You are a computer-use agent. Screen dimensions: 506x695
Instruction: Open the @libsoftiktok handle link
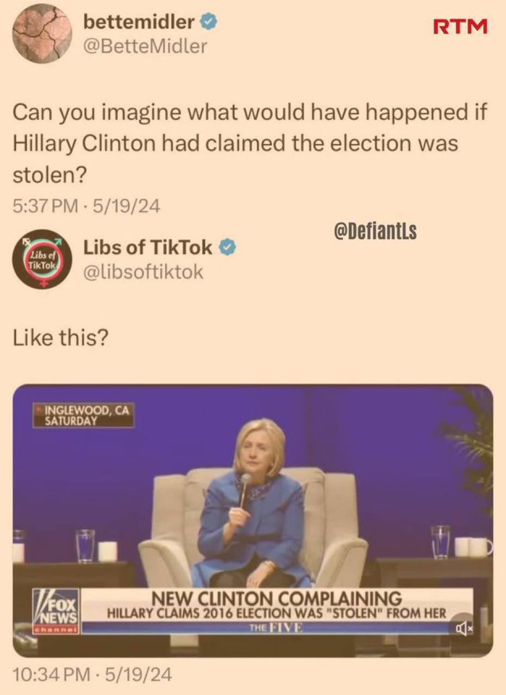pos(144,272)
